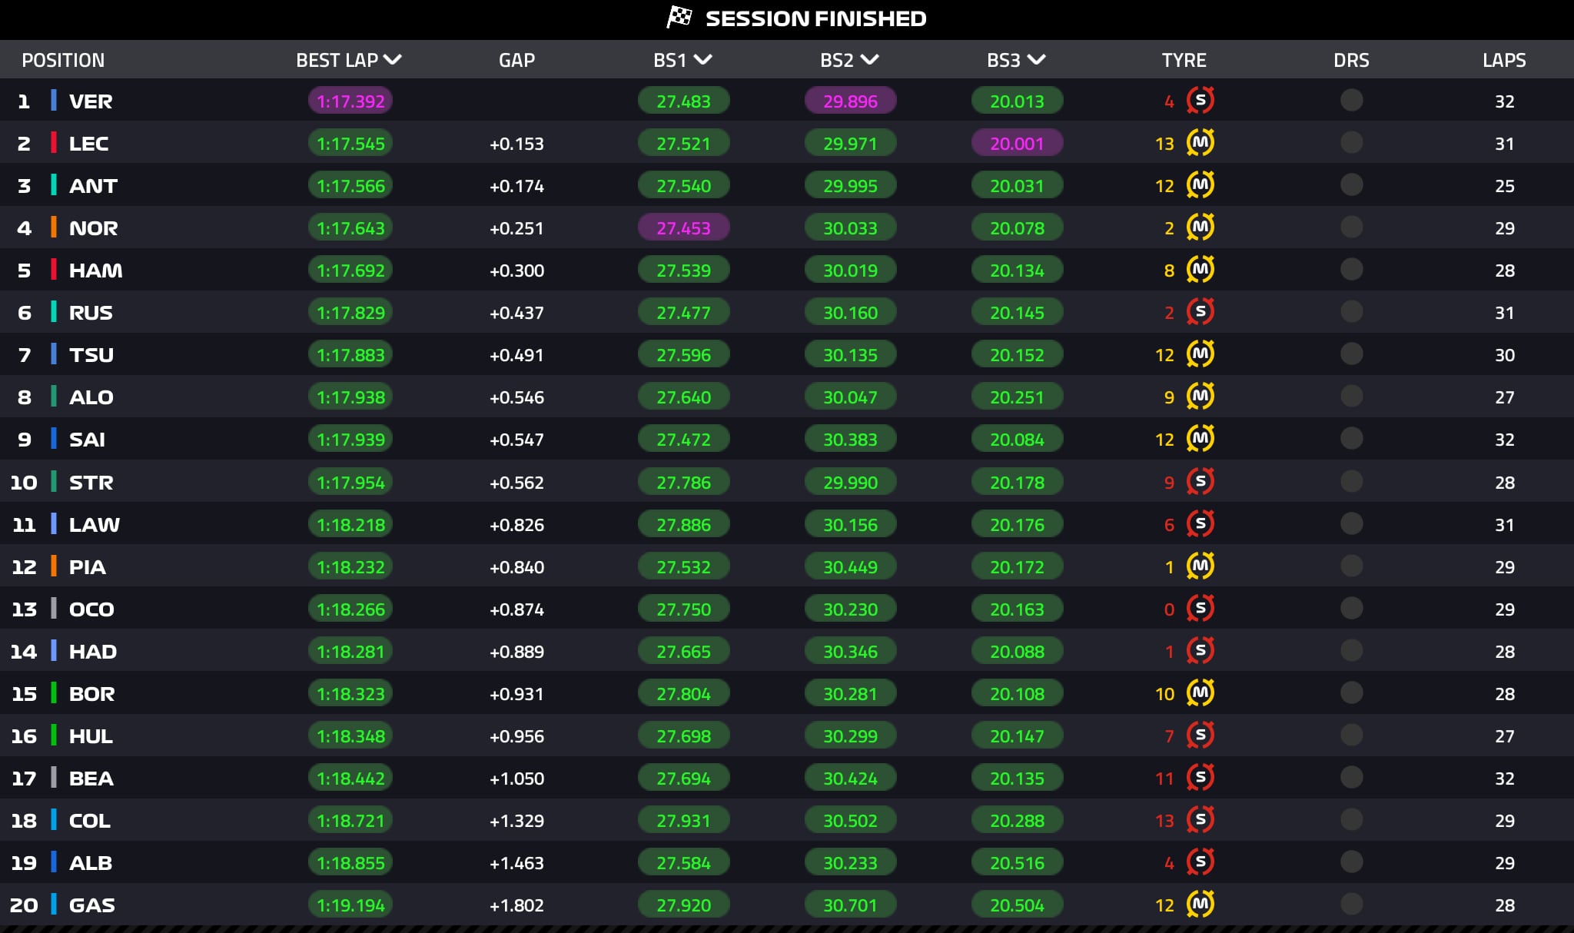Click the LAPS column header
Screen dimensions: 1574x933
(1503, 60)
